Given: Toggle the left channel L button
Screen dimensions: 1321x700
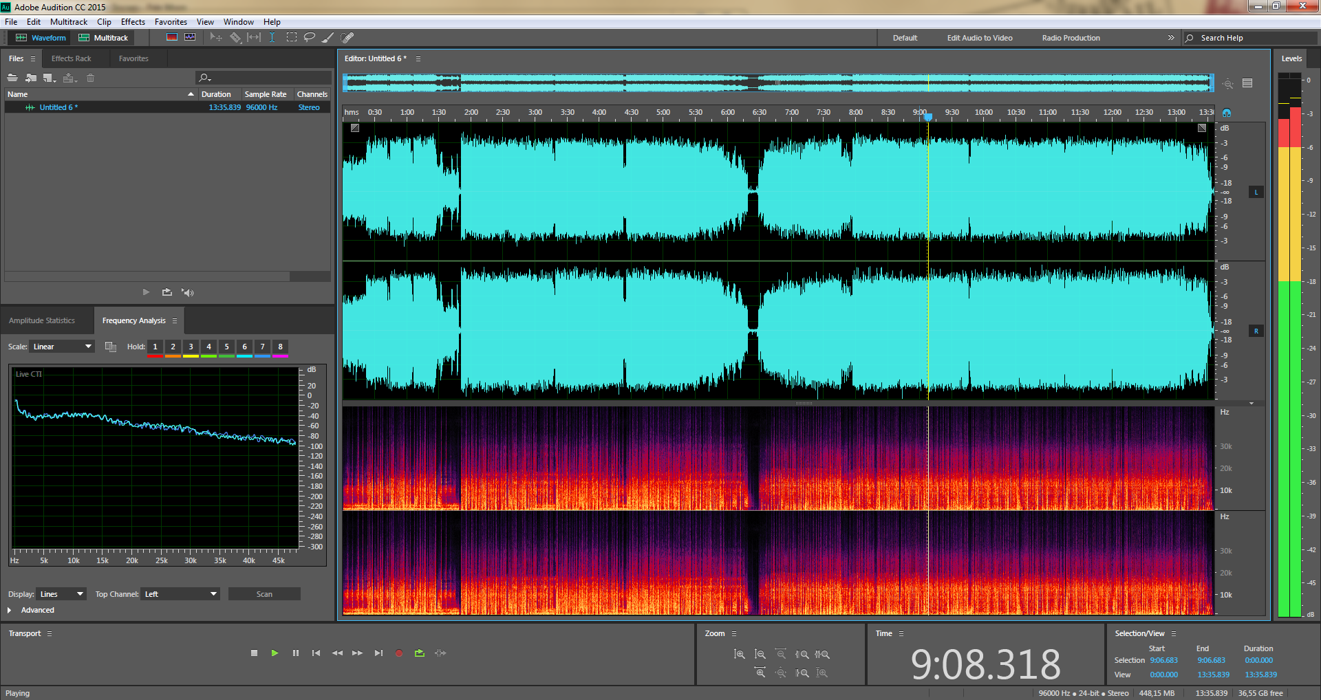Looking at the screenshot, I should (x=1256, y=193).
